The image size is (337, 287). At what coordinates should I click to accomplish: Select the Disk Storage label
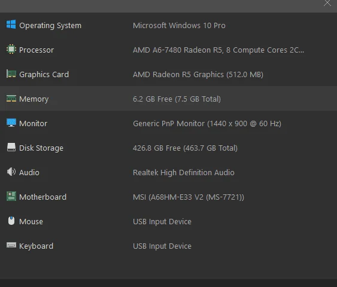41,148
